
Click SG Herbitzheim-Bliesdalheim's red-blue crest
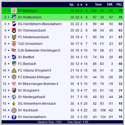coord(14,24)
